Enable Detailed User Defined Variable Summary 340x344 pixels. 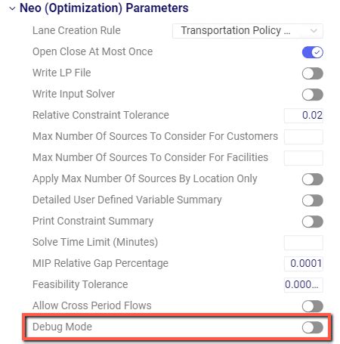(x=313, y=200)
